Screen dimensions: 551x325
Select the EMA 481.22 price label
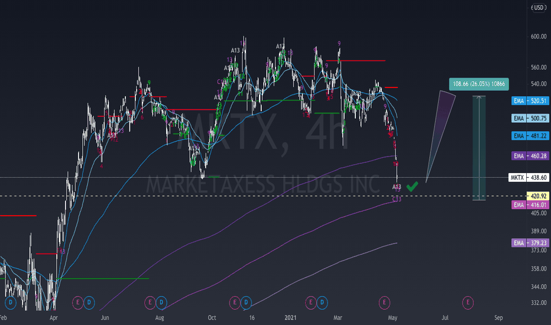coord(530,136)
